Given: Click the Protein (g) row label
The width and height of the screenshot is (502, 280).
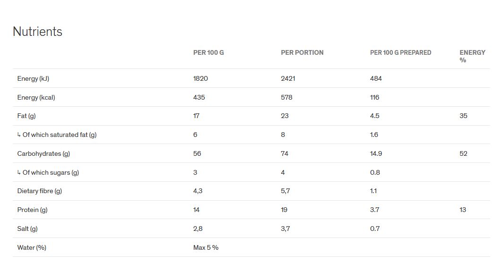Looking at the screenshot, I should 32,210.
